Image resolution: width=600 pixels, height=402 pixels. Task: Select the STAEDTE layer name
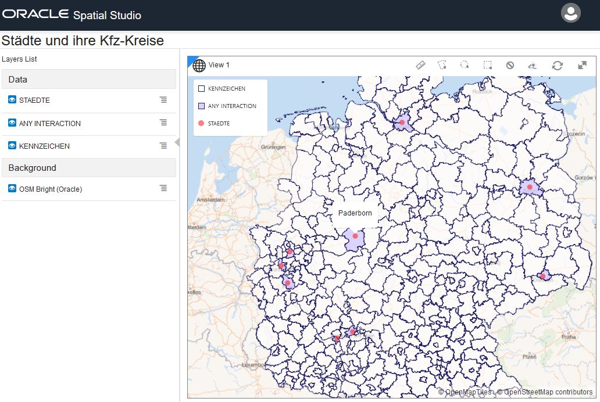(x=34, y=100)
